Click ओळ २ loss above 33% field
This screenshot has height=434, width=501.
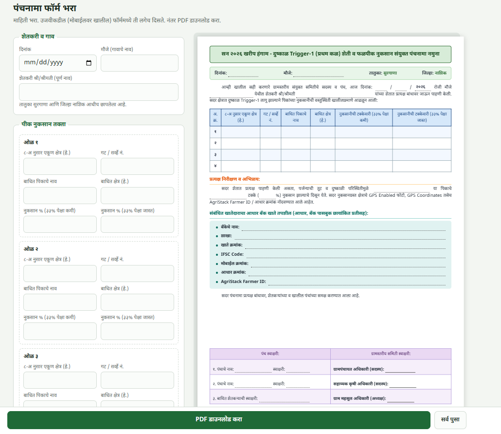(137, 331)
